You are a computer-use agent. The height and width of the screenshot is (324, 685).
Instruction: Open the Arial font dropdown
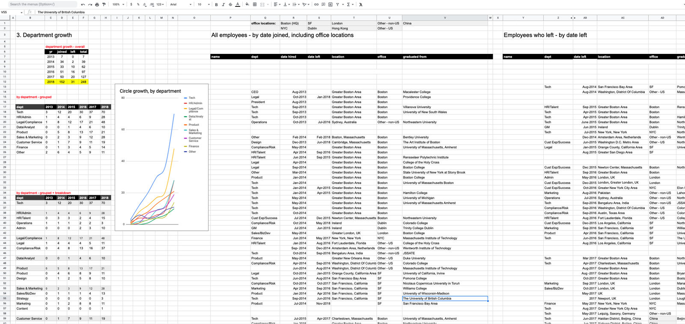(181, 4)
